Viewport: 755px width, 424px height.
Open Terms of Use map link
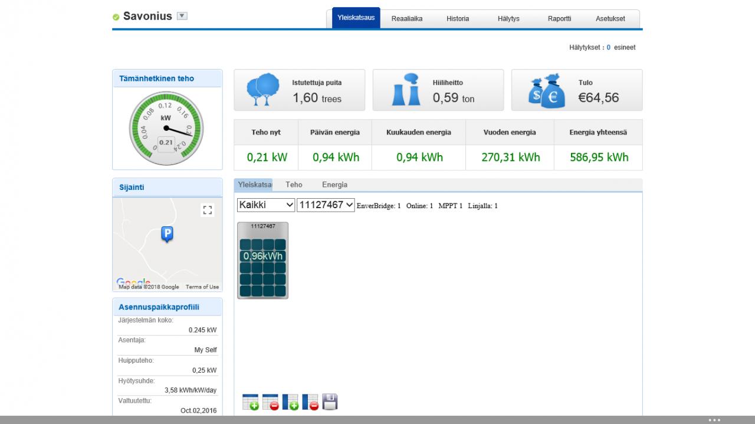coord(202,287)
